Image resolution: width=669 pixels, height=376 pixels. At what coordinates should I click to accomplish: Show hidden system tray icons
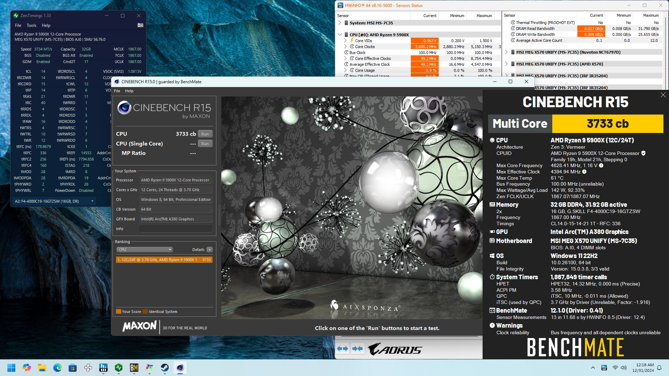(x=593, y=368)
